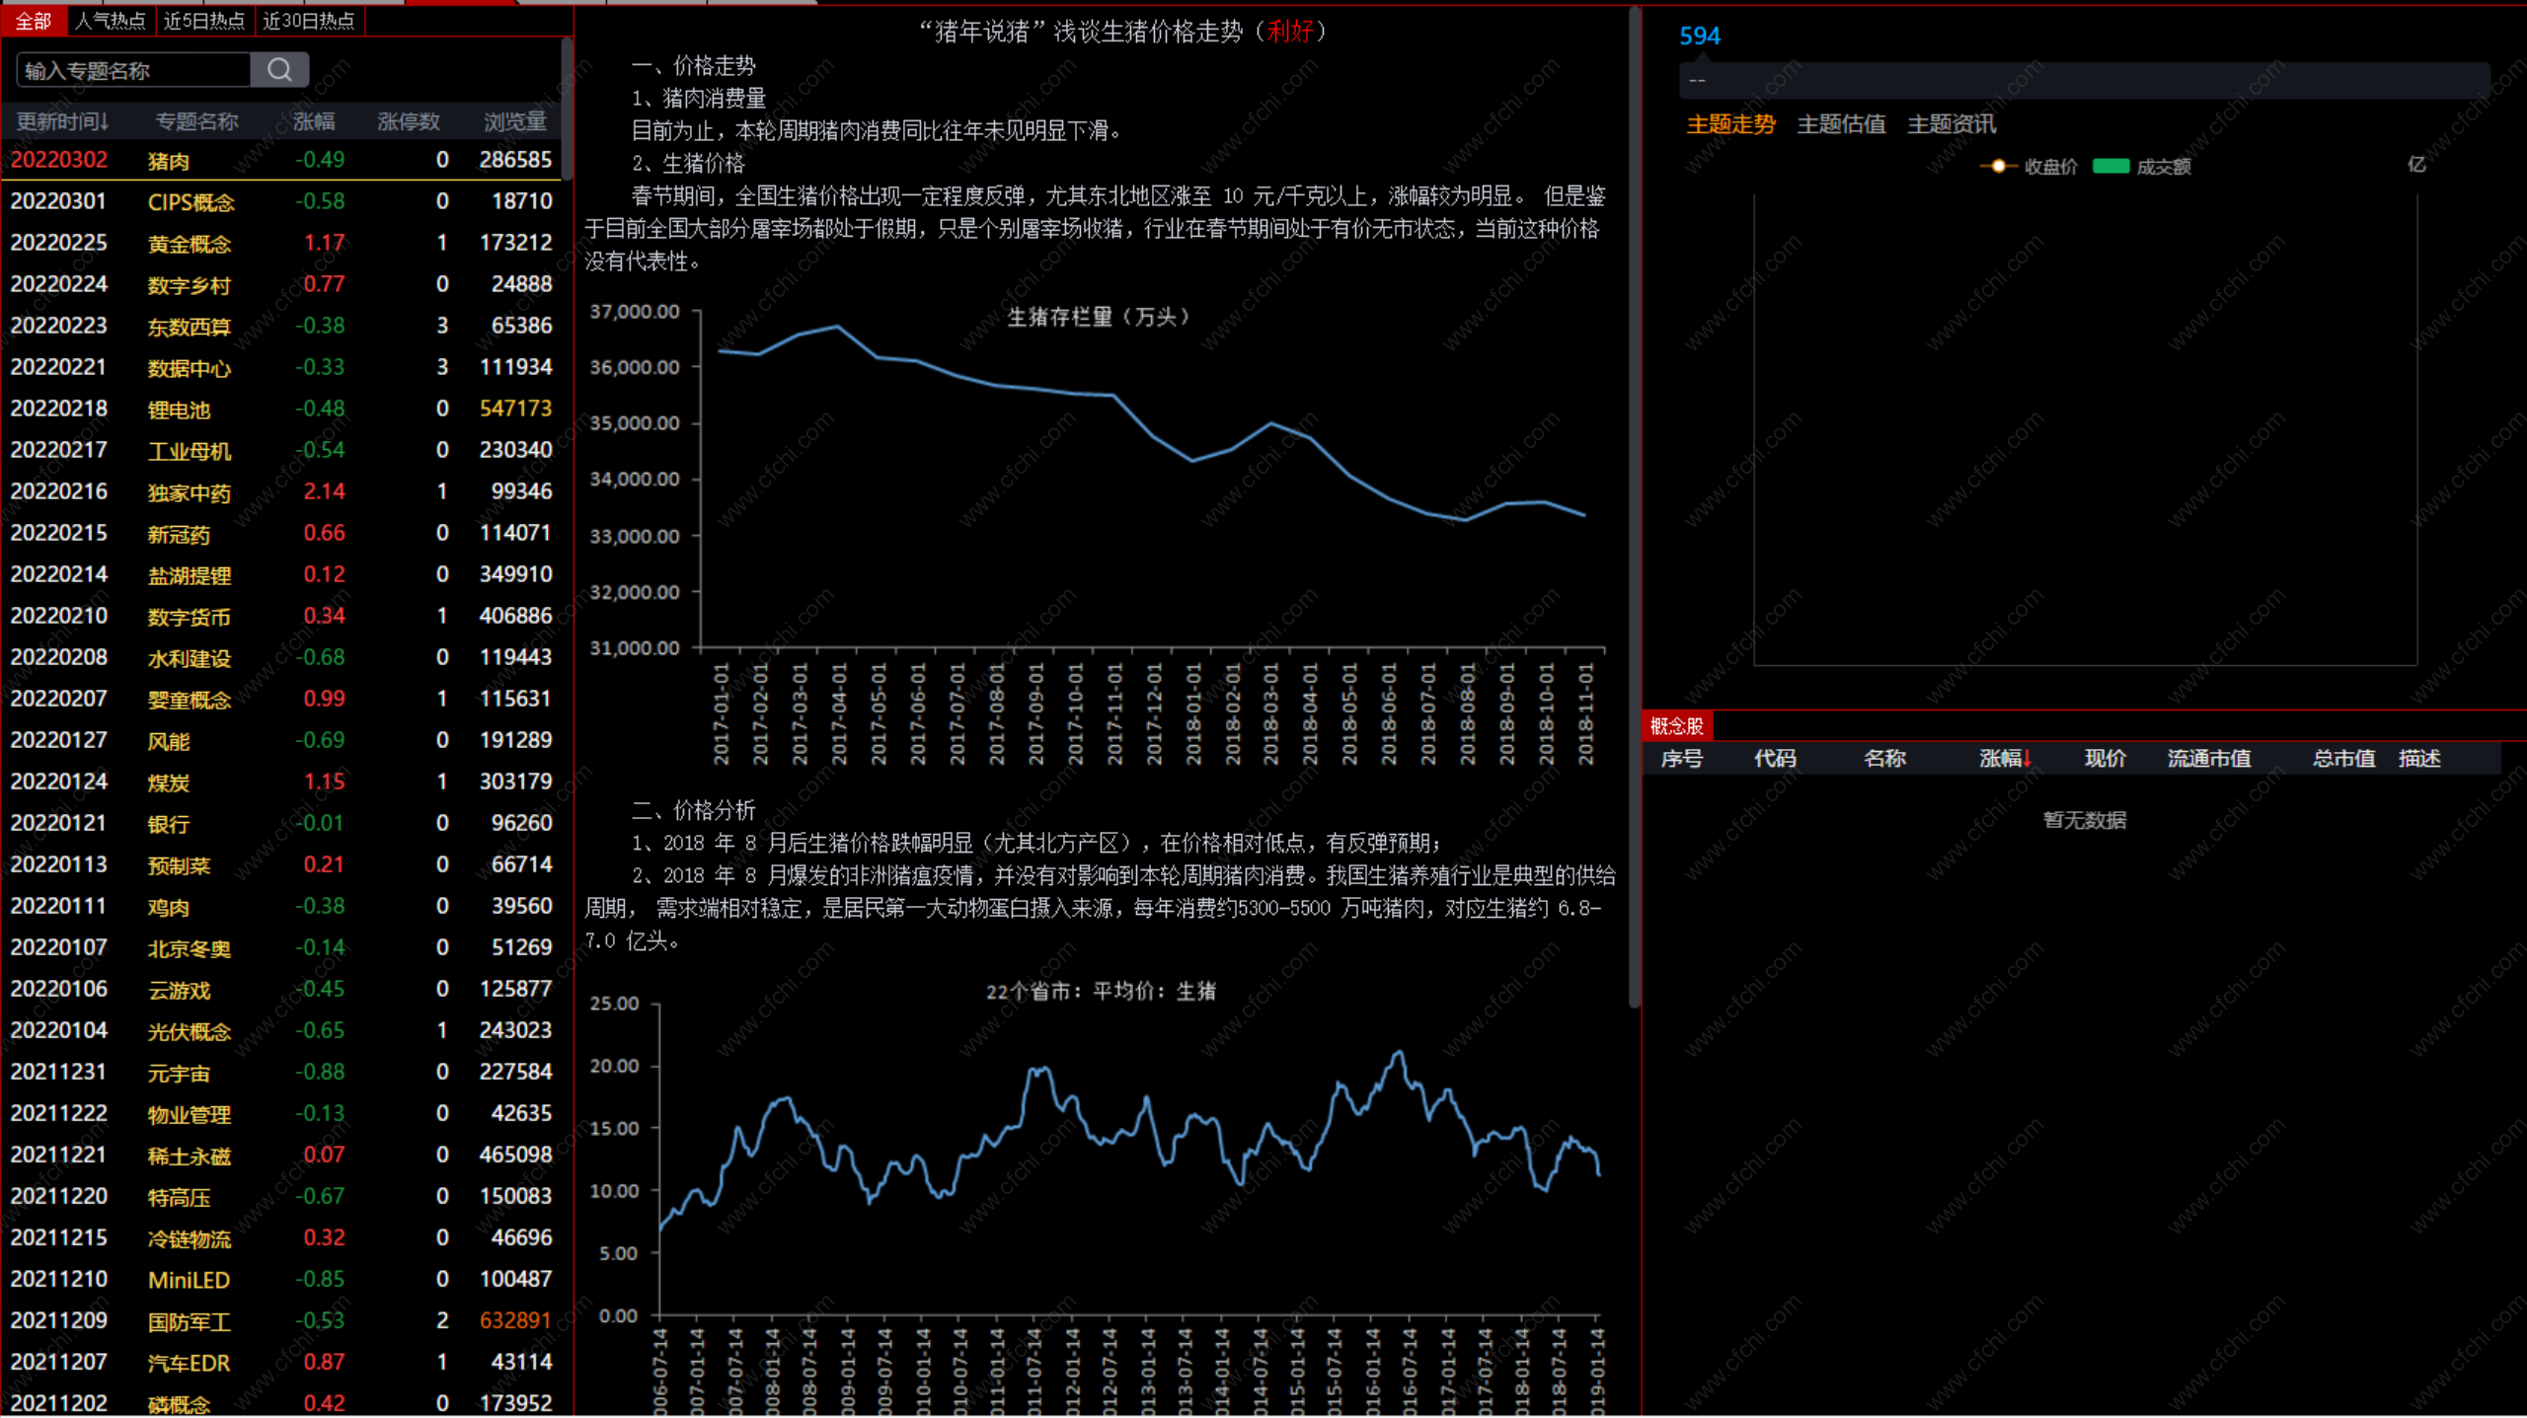Open the 黄金概念 topic
This screenshot has height=1418, width=2527.
click(x=189, y=244)
